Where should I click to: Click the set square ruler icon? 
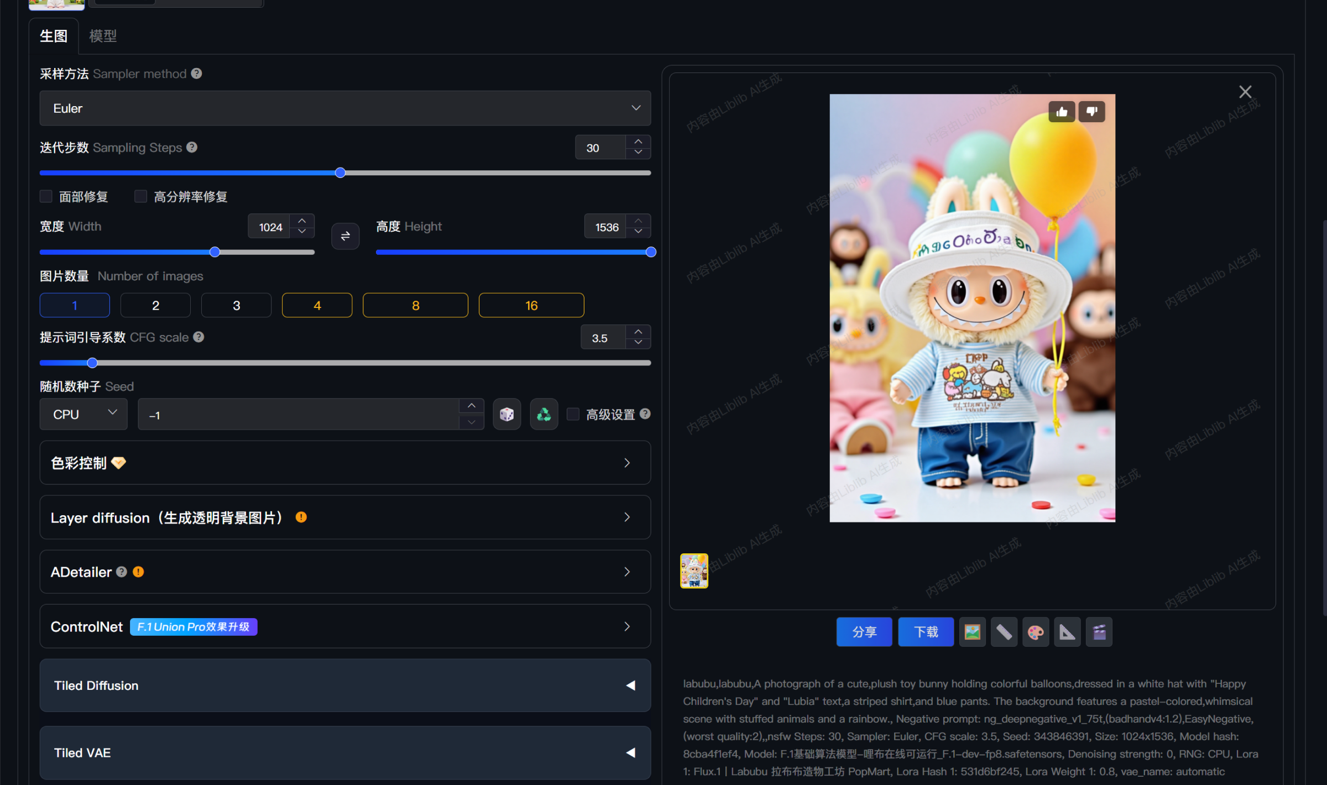coord(1067,632)
